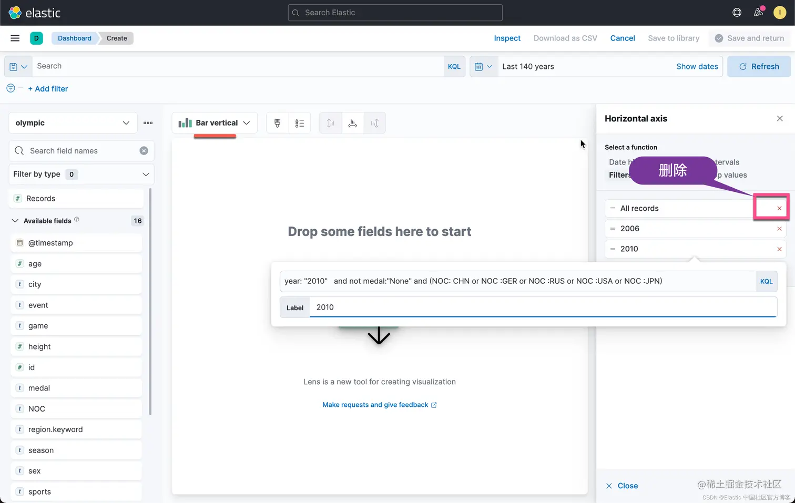
Task: Open the visual options brush icon
Action: 278,123
